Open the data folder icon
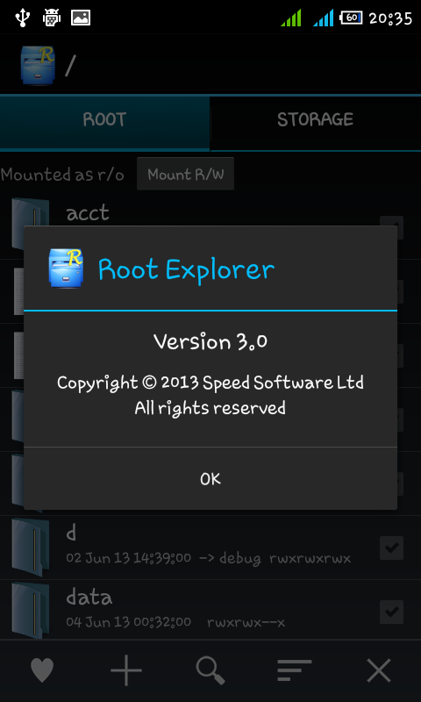 pyautogui.click(x=31, y=610)
